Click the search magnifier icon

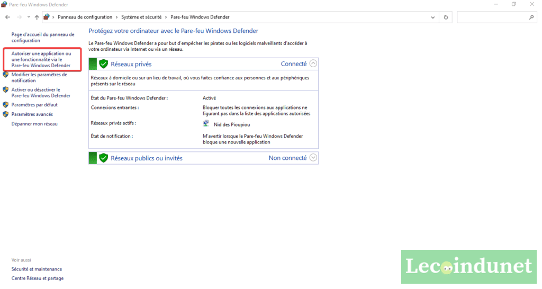click(x=531, y=17)
